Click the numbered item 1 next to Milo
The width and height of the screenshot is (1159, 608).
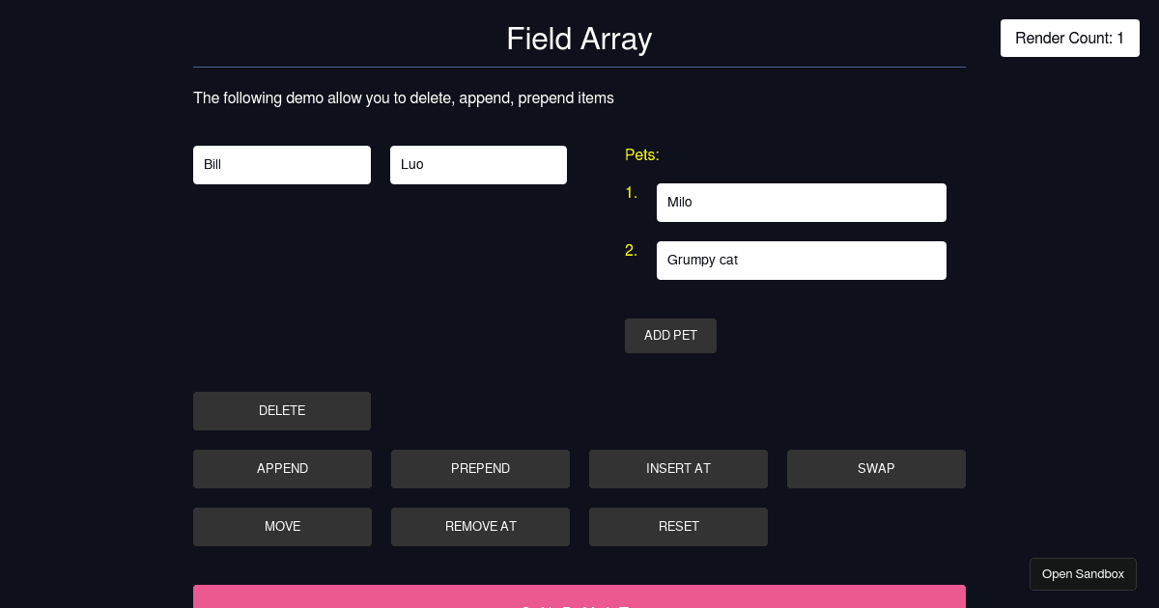click(632, 192)
